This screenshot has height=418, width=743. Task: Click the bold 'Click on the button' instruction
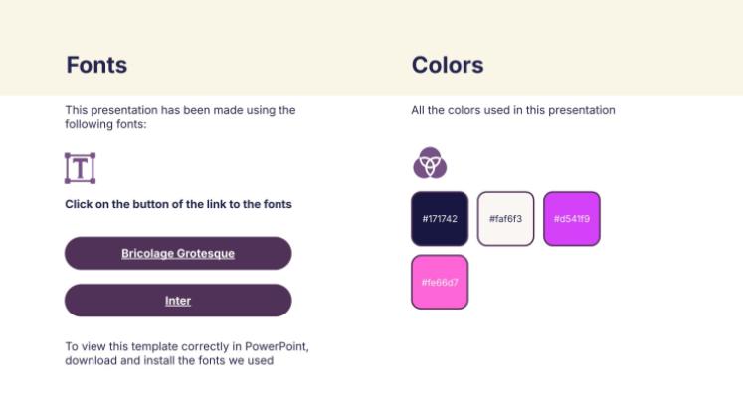click(178, 204)
